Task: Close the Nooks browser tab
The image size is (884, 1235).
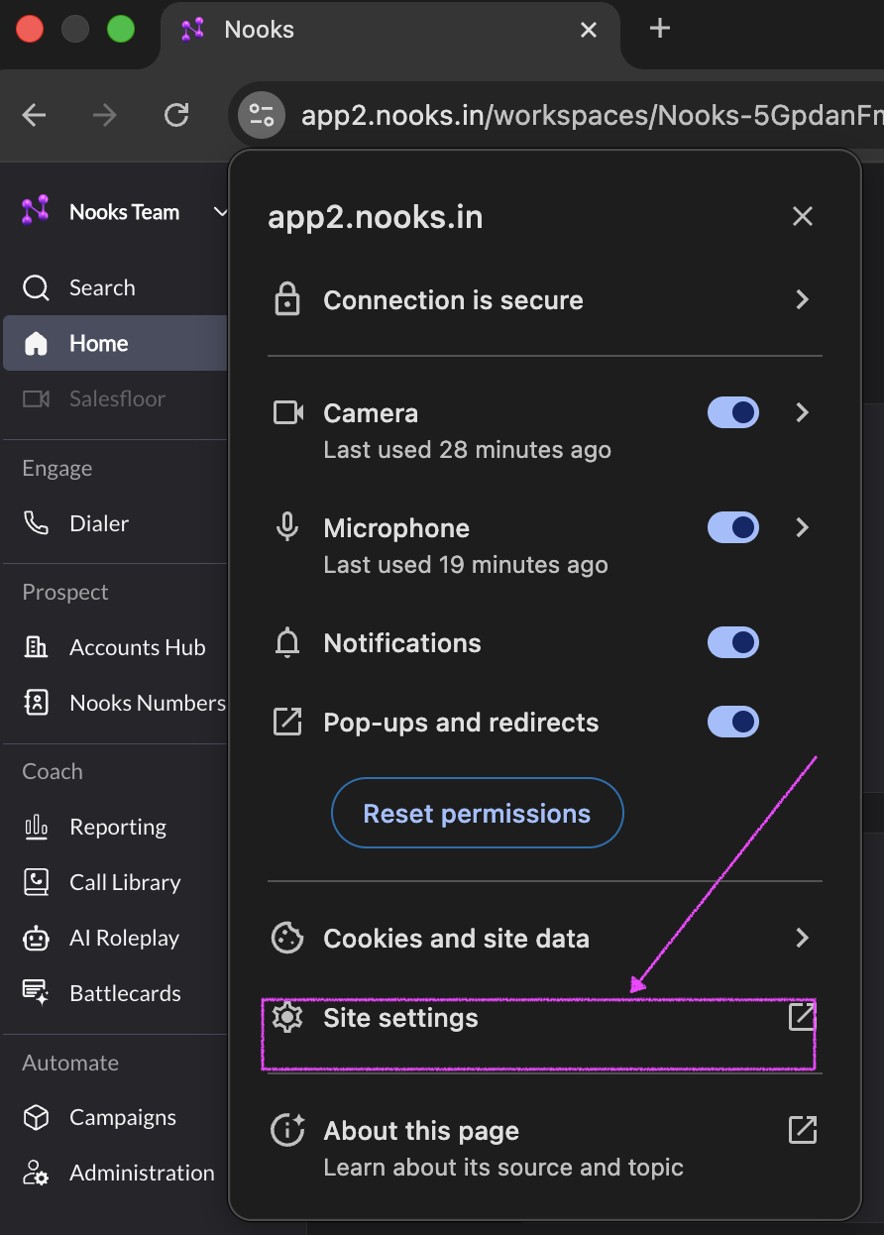Action: [x=589, y=30]
